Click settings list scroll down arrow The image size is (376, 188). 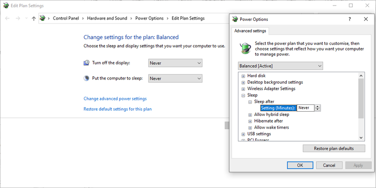pos(361,138)
